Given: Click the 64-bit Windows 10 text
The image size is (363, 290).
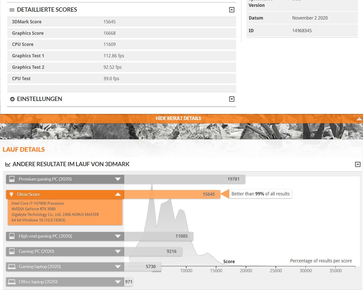Looking at the screenshot, I should [38, 220].
